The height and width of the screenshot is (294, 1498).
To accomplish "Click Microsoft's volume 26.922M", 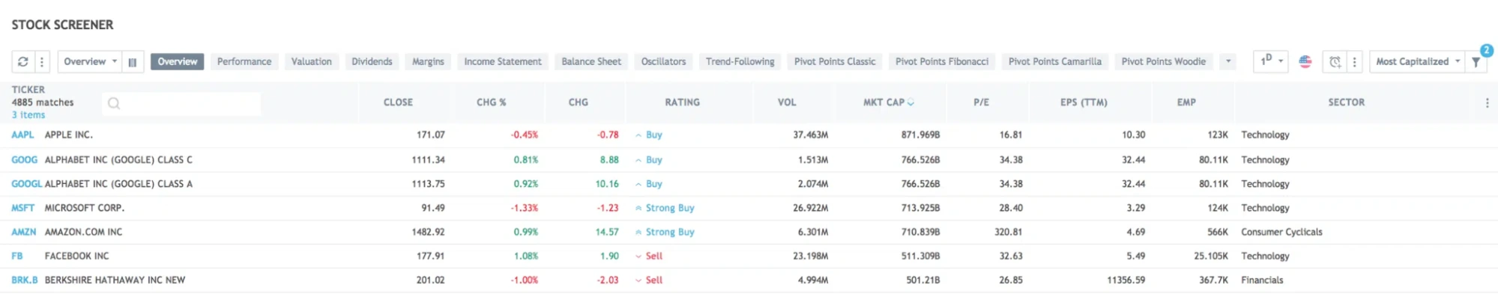I will pos(811,208).
